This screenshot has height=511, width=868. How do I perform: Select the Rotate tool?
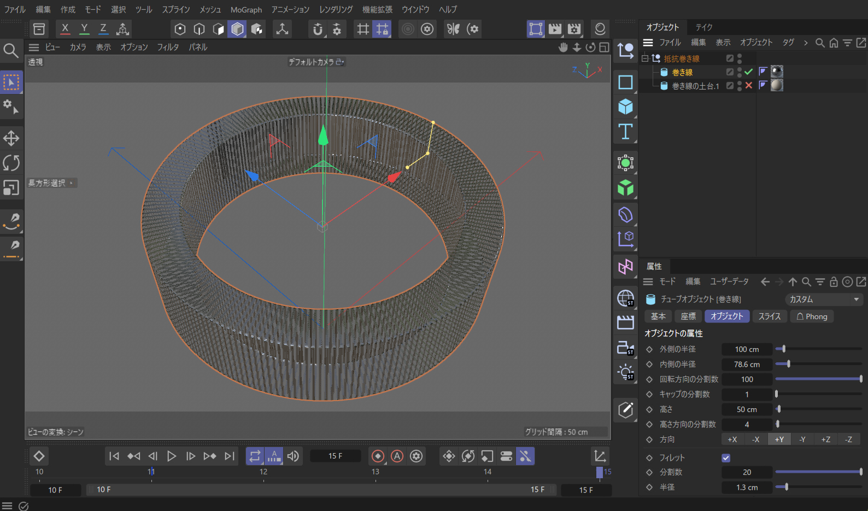pos(11,163)
